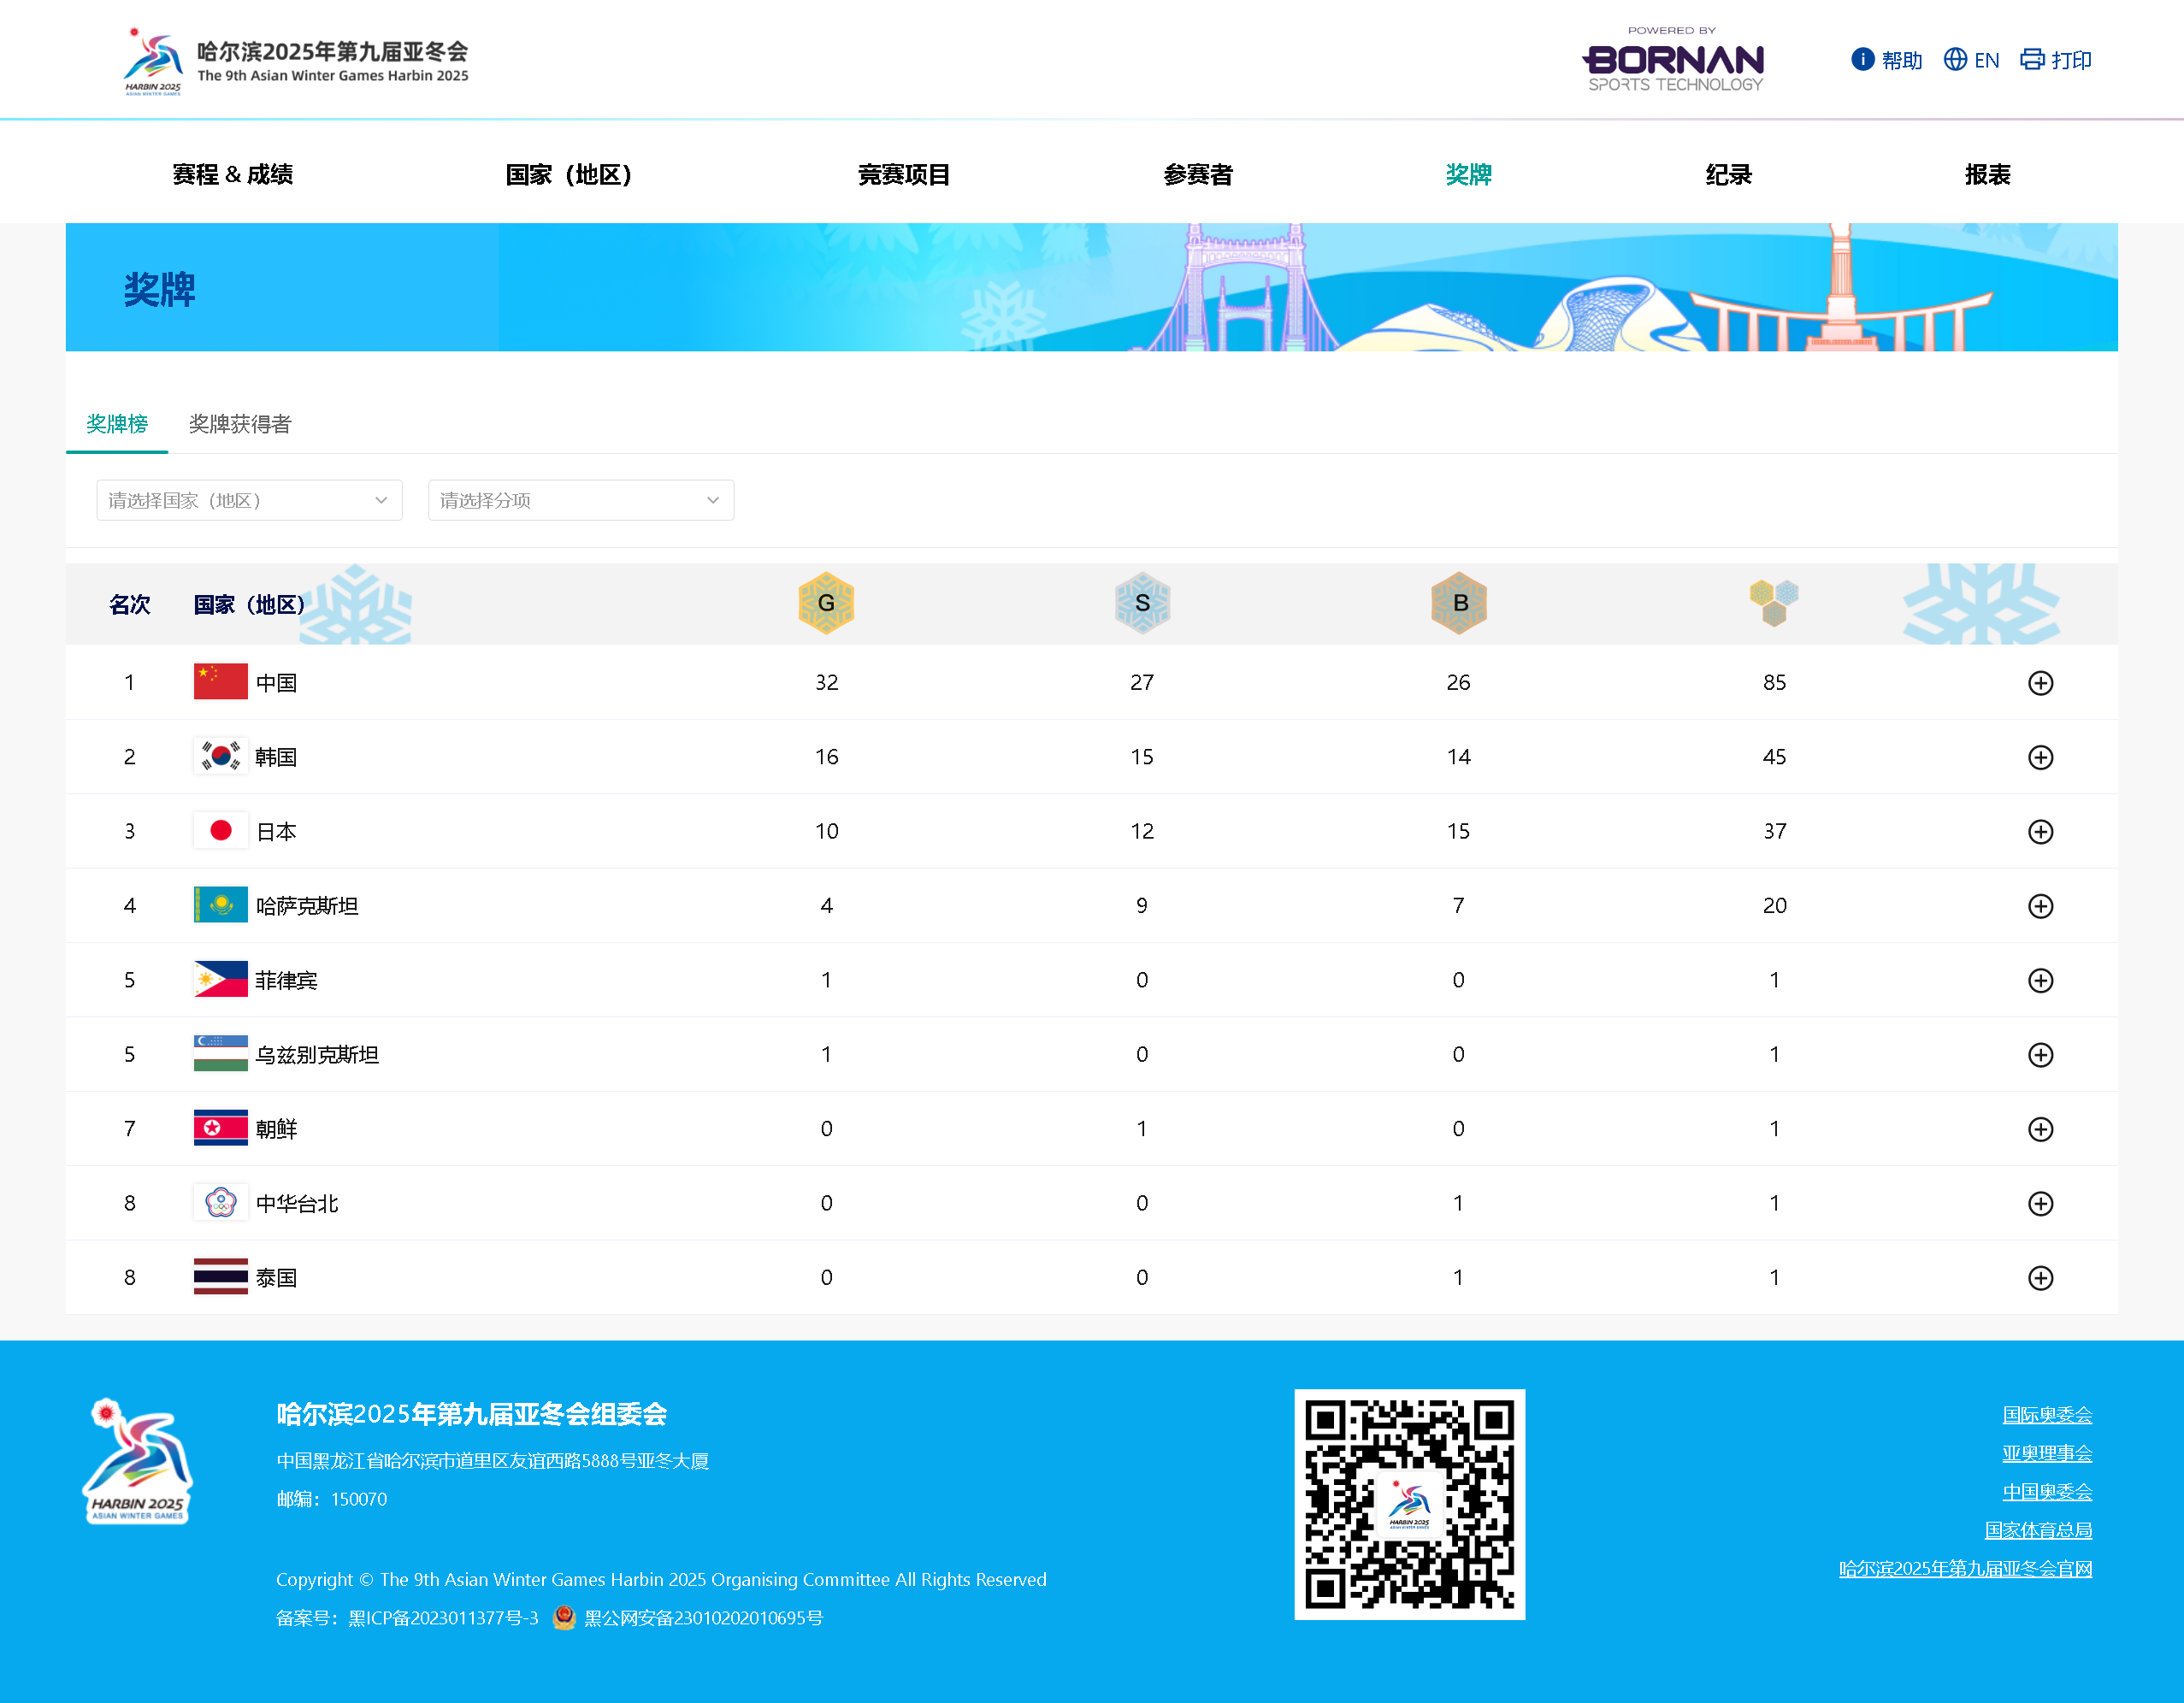The height and width of the screenshot is (1703, 2184).
Task: Click the gold medal G column icon
Action: click(826, 603)
